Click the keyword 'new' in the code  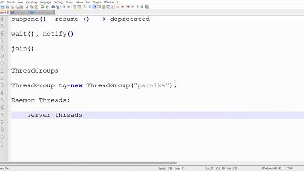pyautogui.click(x=76, y=85)
